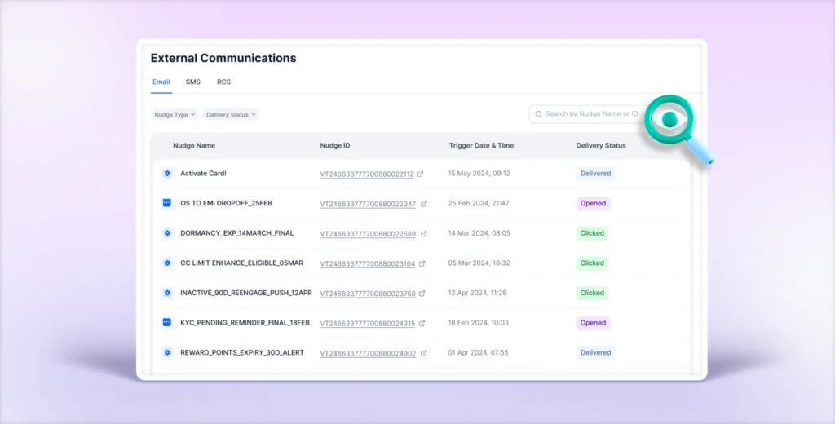Open external link icon for ID ending 22112
Image resolution: width=835 pixels, height=424 pixels.
pos(422,174)
